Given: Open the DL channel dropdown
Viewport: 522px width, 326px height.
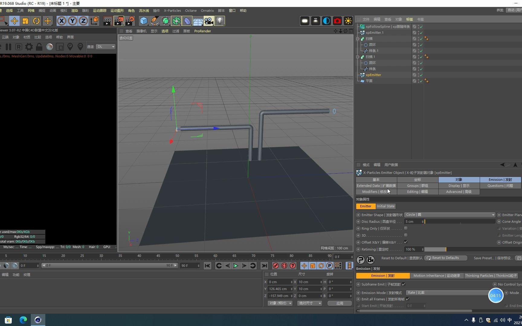Looking at the screenshot, I should click(105, 46).
